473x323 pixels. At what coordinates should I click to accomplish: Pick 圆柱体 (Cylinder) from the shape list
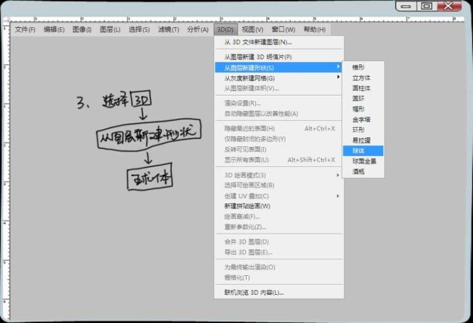pyautogui.click(x=361, y=88)
